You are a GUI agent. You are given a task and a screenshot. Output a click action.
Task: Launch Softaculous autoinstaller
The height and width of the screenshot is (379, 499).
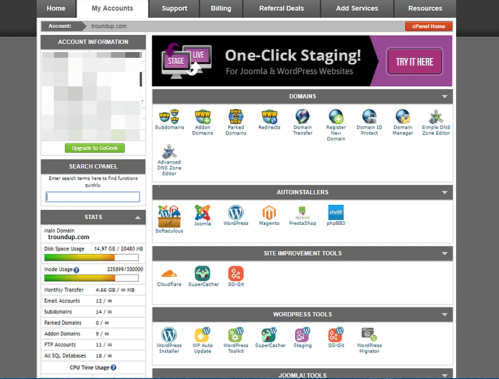coord(170,219)
